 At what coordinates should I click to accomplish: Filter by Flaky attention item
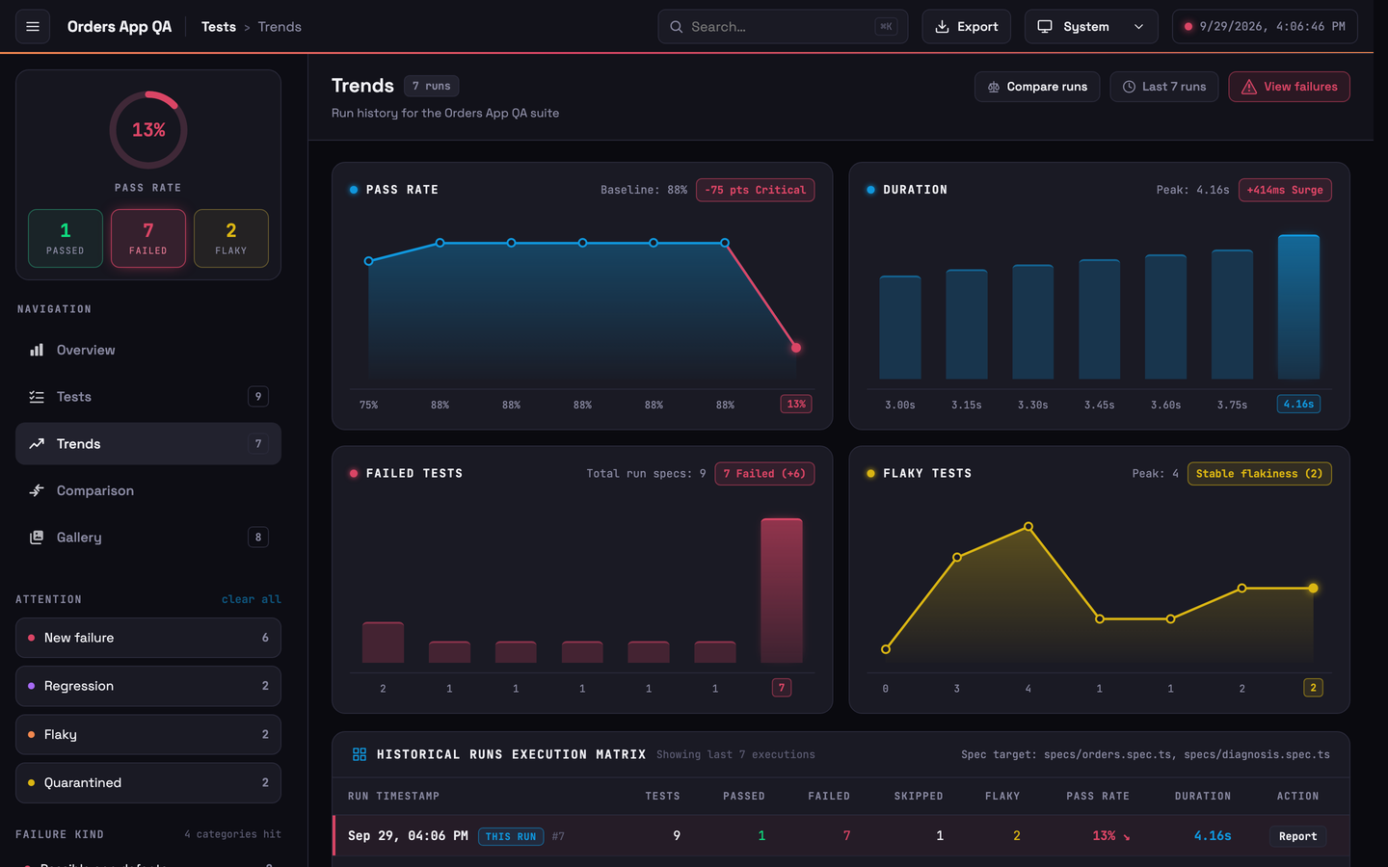click(x=148, y=734)
